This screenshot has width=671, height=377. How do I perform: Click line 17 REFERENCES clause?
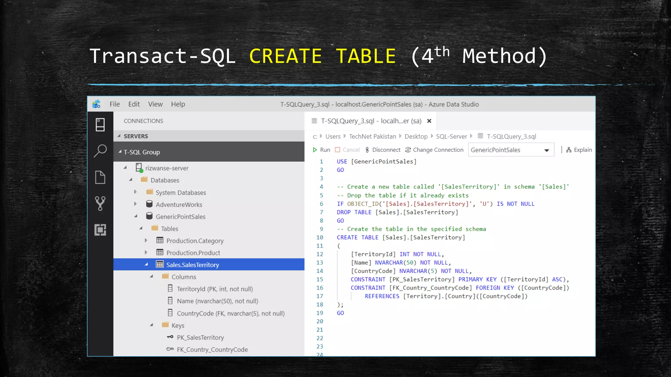(446, 296)
